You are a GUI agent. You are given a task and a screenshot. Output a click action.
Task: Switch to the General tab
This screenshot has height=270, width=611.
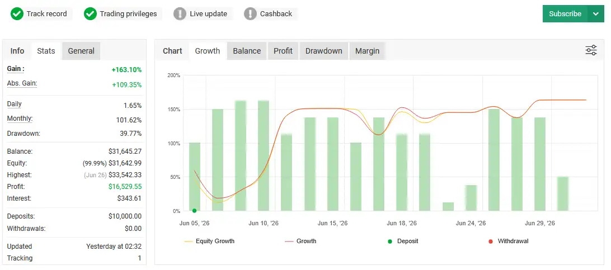pos(81,51)
